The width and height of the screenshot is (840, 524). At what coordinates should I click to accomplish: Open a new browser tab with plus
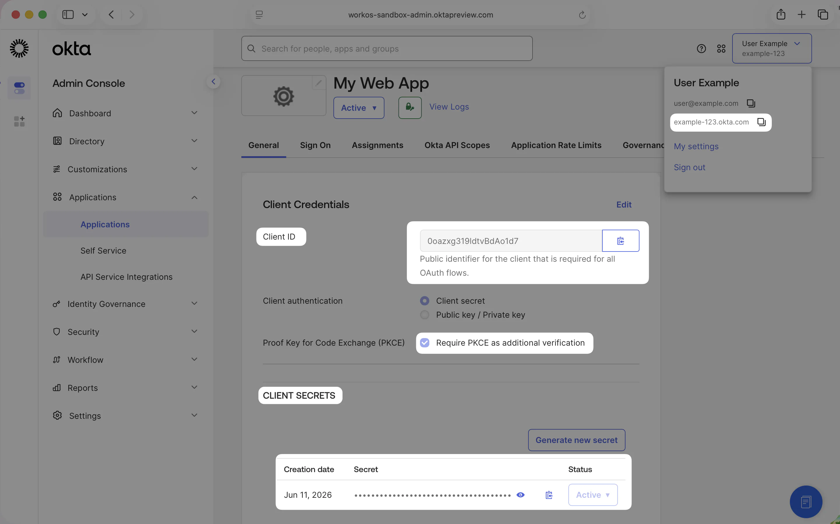click(802, 14)
